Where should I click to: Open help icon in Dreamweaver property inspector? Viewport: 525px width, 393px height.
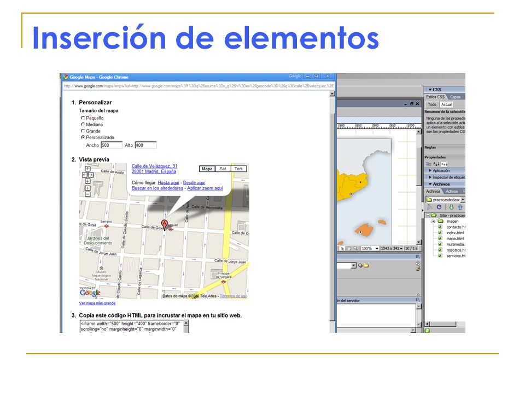coord(418,263)
